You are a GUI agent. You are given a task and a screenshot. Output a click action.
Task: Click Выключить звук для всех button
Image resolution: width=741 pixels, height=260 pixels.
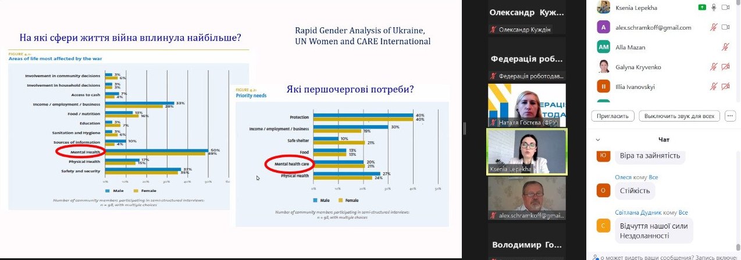point(679,116)
